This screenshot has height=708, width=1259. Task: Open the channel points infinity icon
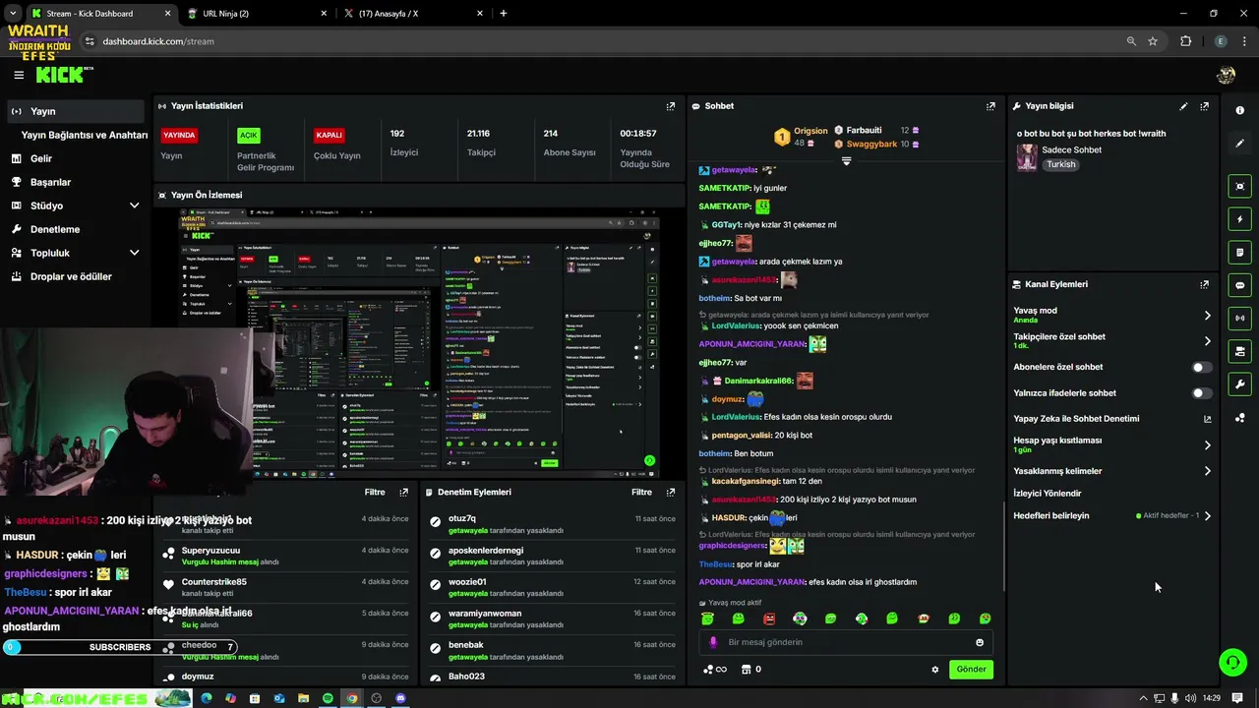715,670
